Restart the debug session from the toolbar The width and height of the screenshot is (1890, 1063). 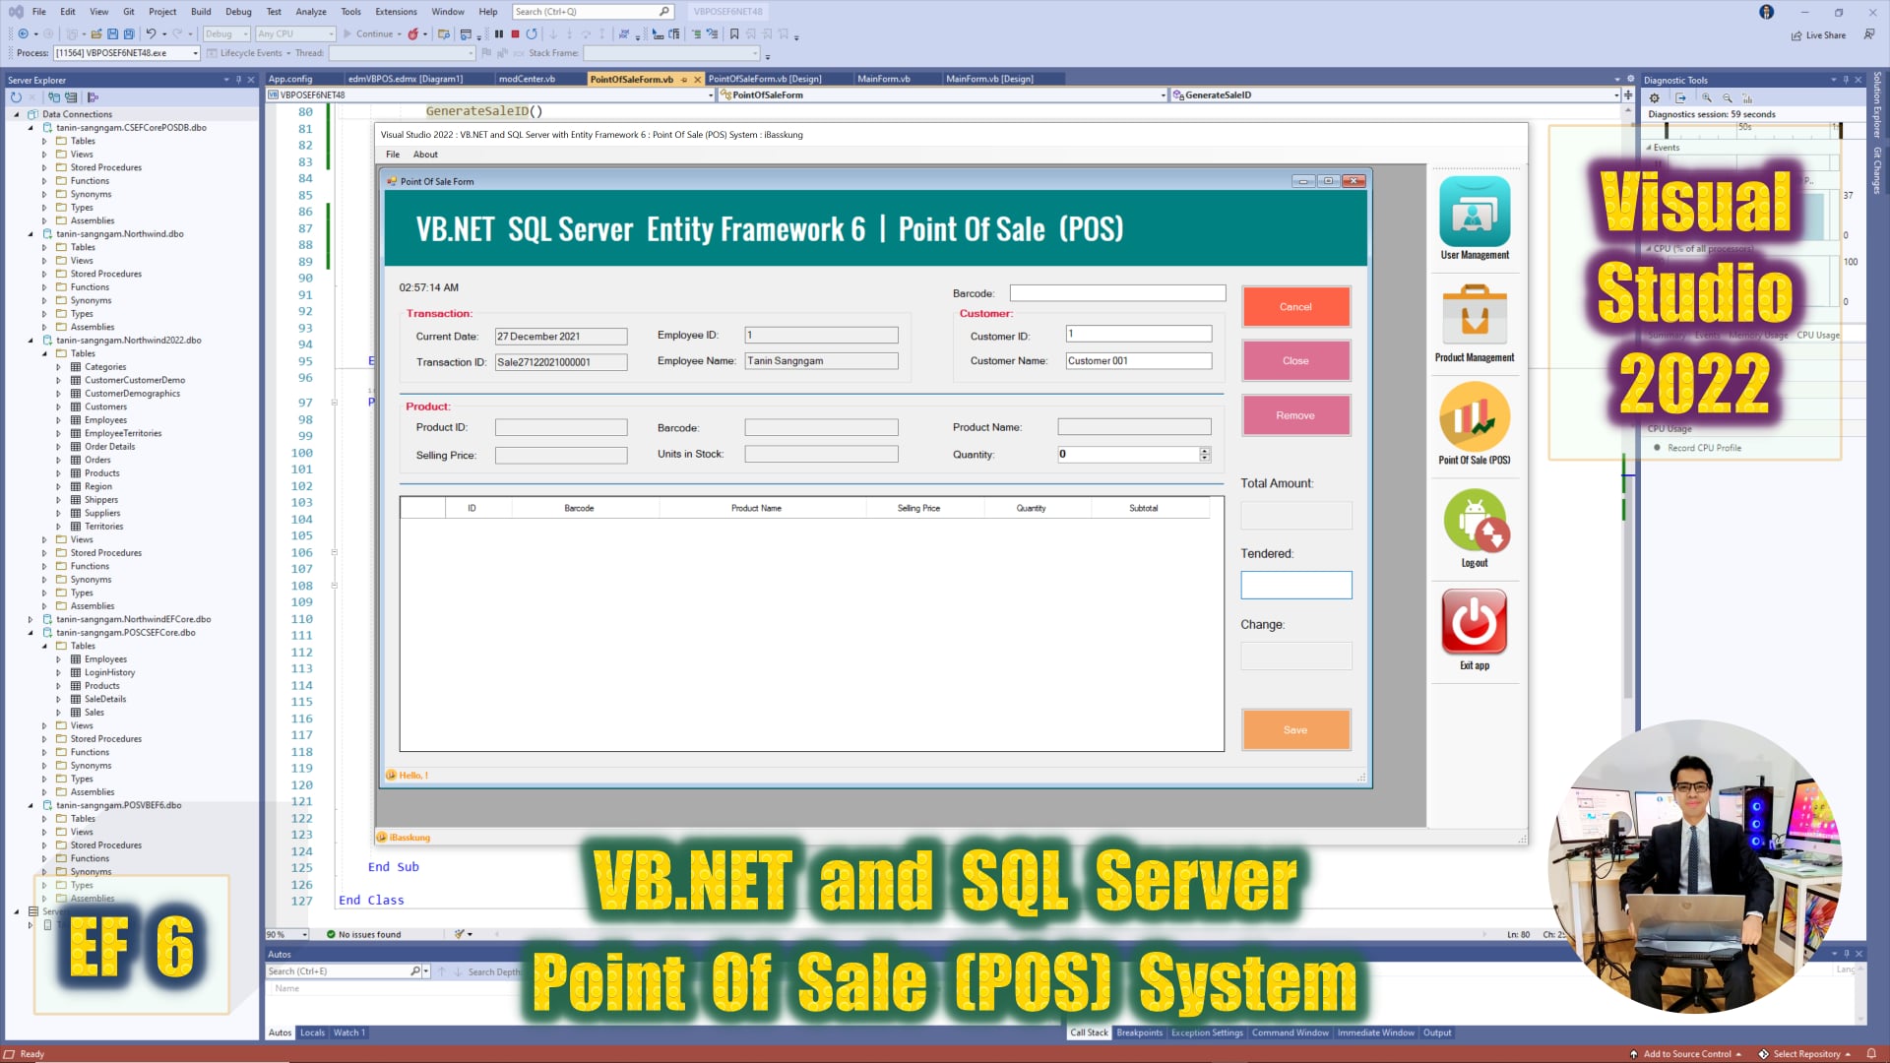(532, 34)
